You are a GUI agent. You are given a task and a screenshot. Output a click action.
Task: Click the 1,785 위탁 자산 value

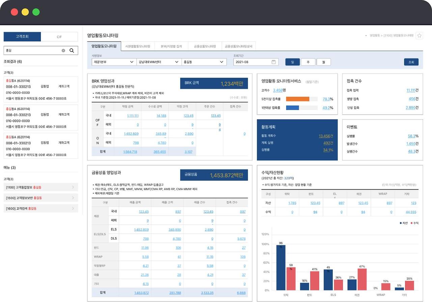(x=292, y=203)
